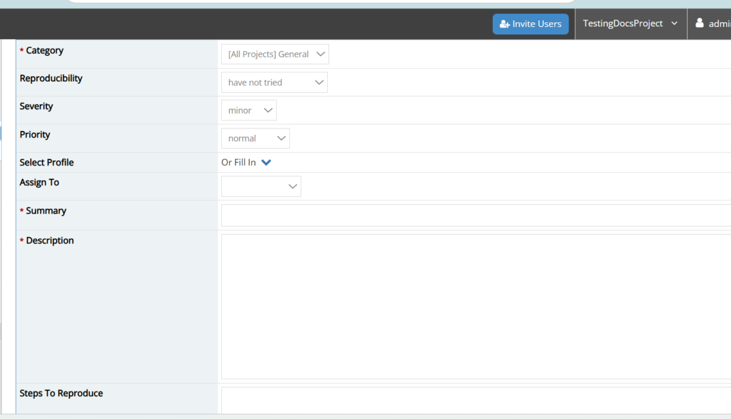Image resolution: width=731 pixels, height=419 pixels.
Task: Open the Severity dropdown set to minor
Action: tap(248, 110)
